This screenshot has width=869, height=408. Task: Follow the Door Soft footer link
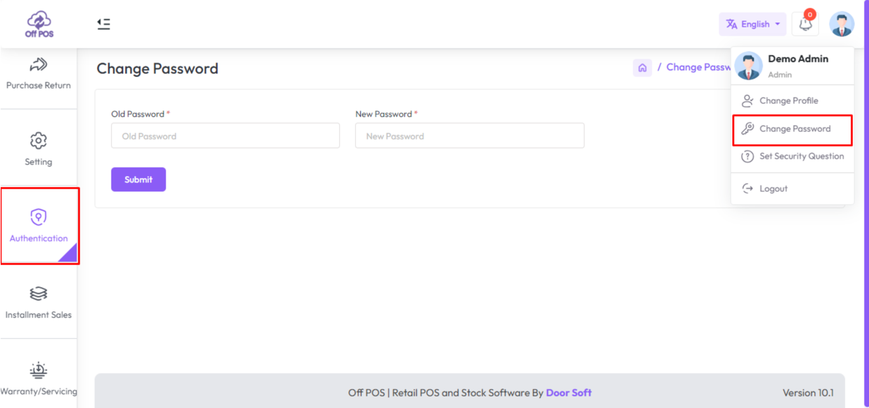(x=568, y=393)
